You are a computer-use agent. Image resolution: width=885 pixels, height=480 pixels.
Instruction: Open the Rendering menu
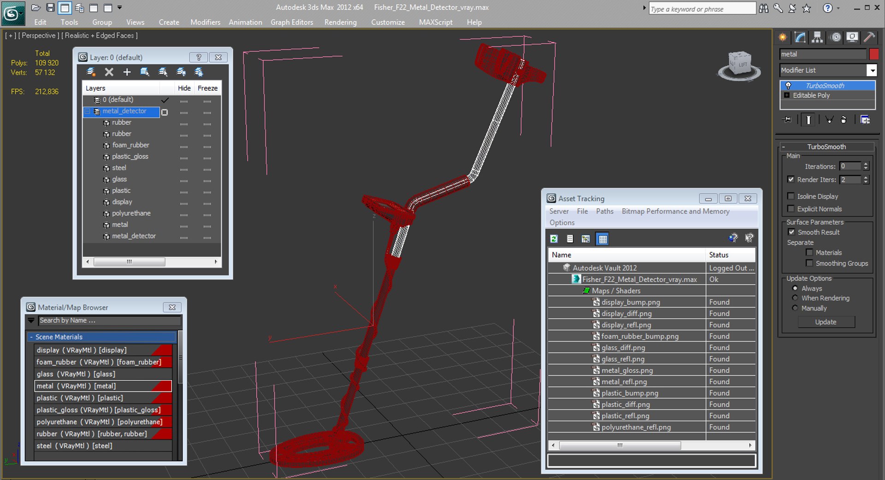click(340, 22)
